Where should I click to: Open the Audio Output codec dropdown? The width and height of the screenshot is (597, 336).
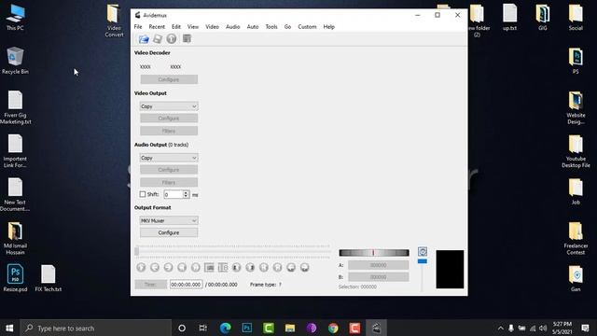pyautogui.click(x=169, y=158)
